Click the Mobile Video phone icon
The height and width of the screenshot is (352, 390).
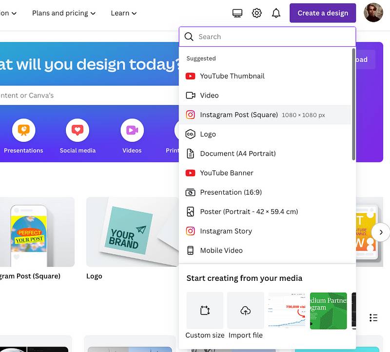point(190,251)
